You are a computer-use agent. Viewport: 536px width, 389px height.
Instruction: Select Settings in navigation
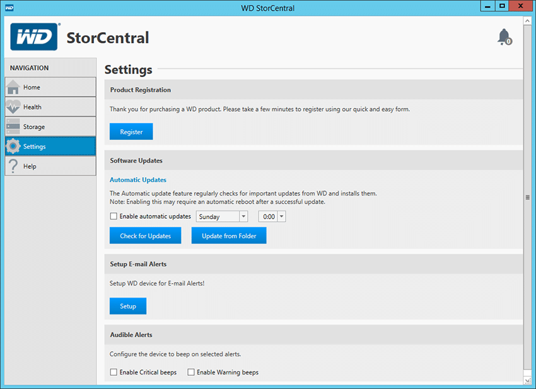tap(50, 146)
